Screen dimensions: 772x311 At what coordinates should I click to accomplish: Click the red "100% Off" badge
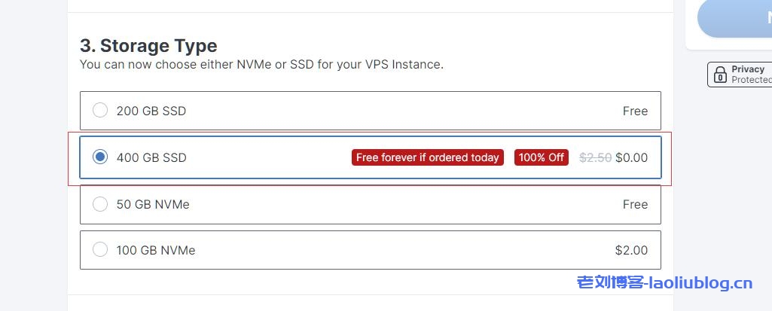pos(541,157)
